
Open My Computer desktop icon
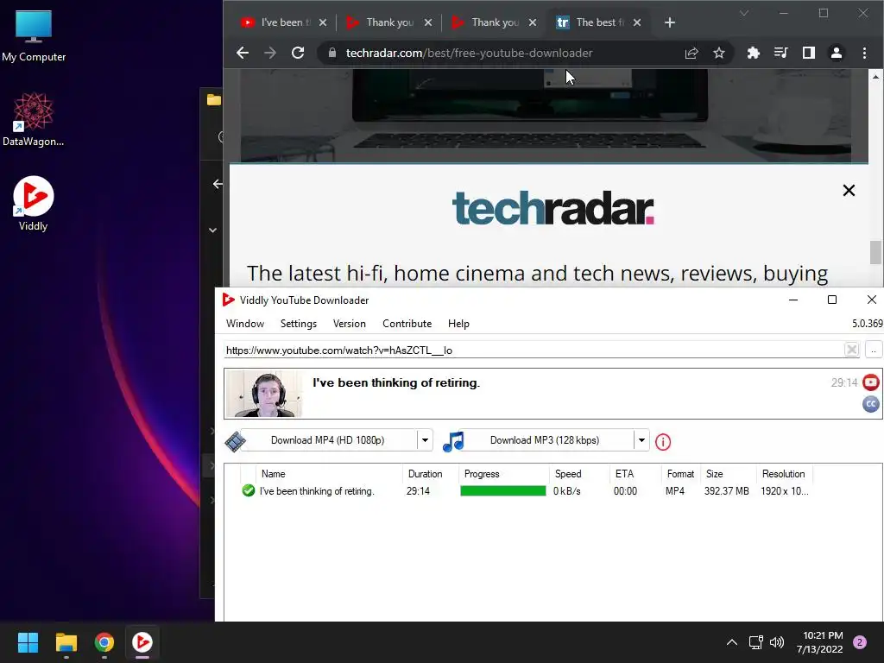click(x=34, y=36)
